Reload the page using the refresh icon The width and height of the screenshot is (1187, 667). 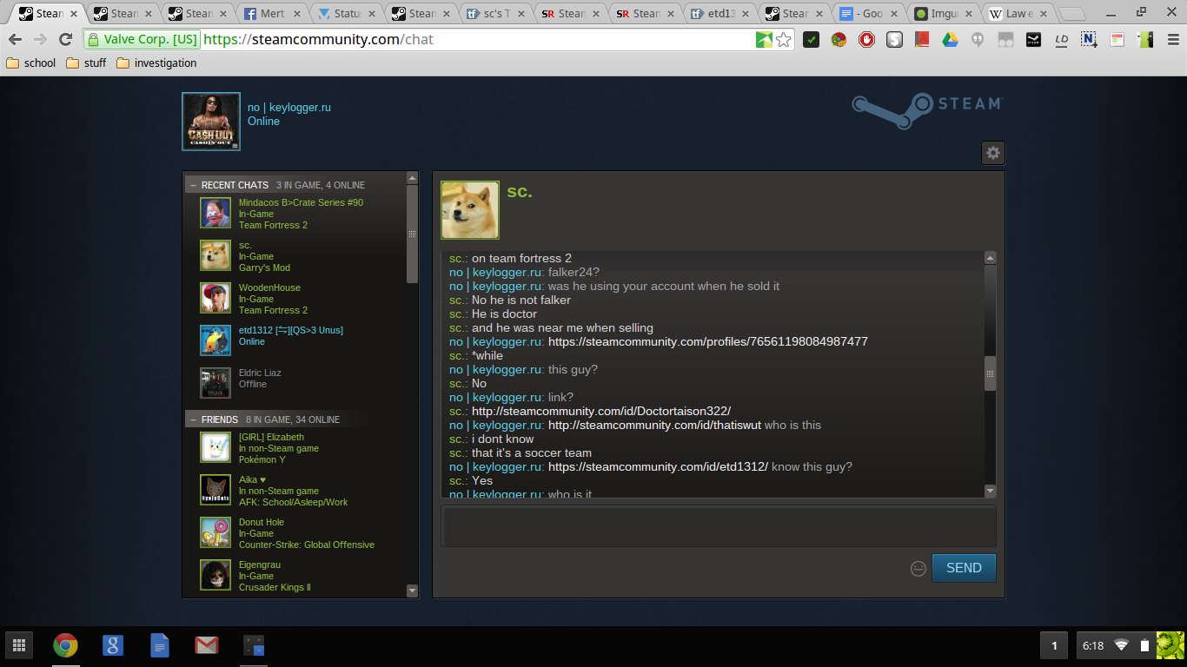point(65,39)
